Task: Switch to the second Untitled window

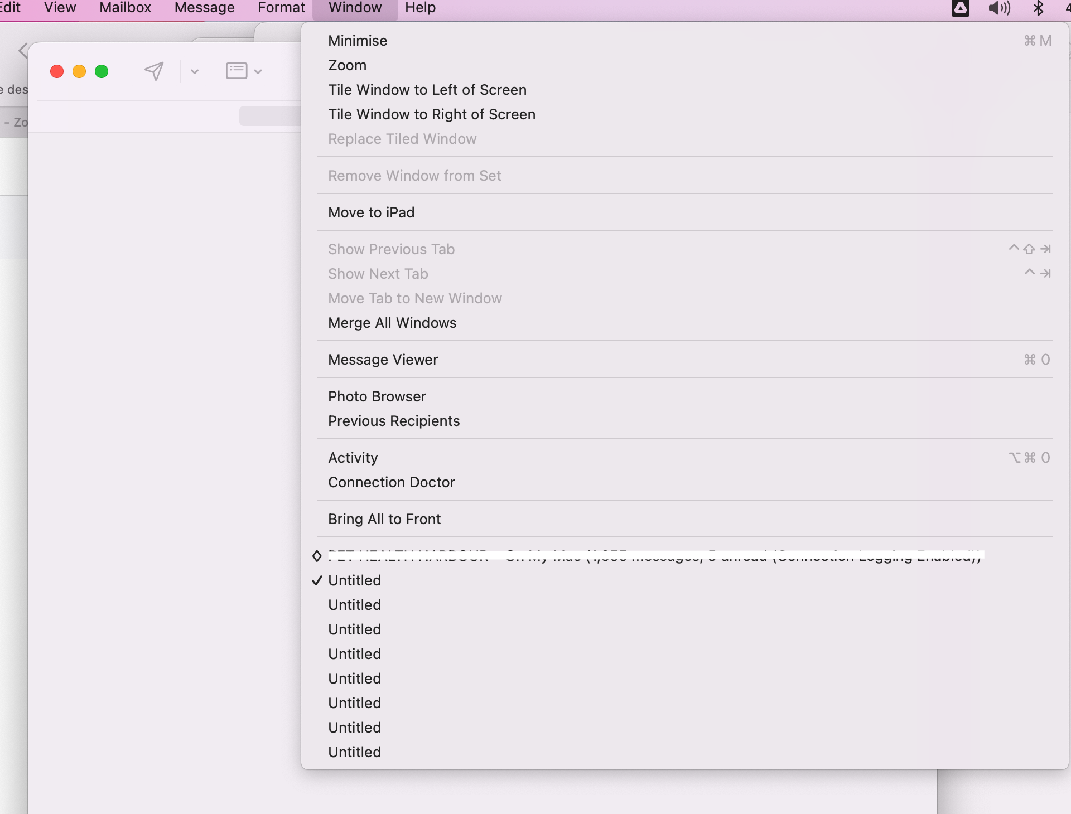Action: (354, 604)
